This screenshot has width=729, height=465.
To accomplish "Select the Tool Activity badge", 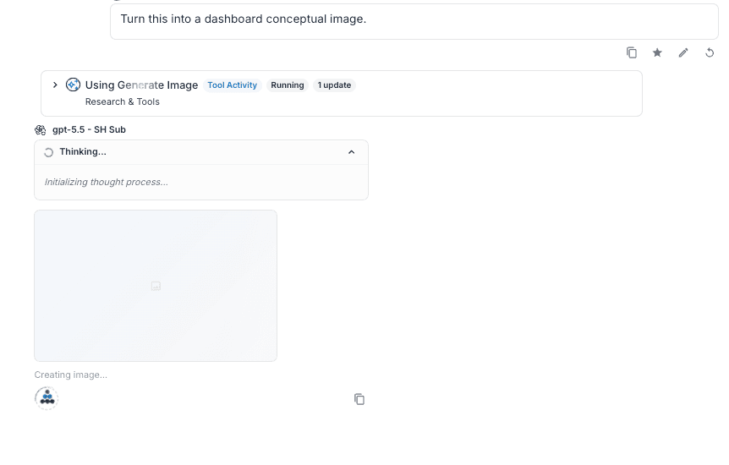I will (232, 85).
